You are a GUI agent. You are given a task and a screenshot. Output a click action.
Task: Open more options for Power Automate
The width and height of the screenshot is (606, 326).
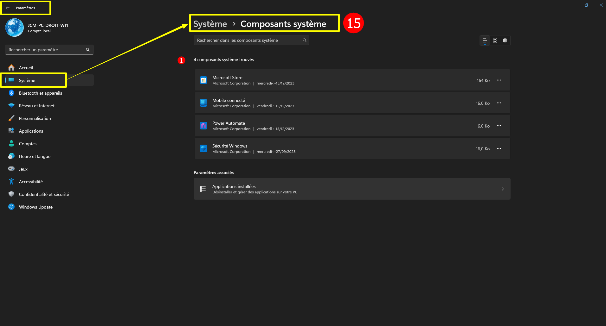[x=499, y=126]
